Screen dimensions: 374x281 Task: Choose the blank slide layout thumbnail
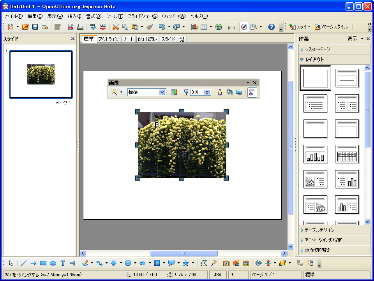click(315, 78)
